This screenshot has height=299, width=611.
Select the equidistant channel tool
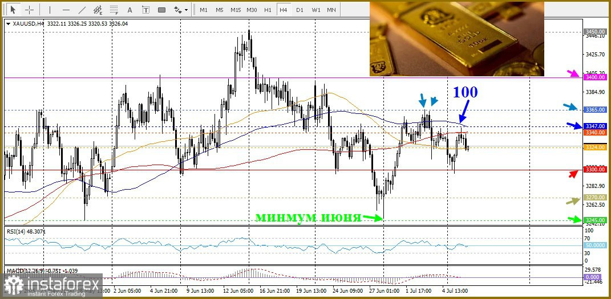click(98, 10)
